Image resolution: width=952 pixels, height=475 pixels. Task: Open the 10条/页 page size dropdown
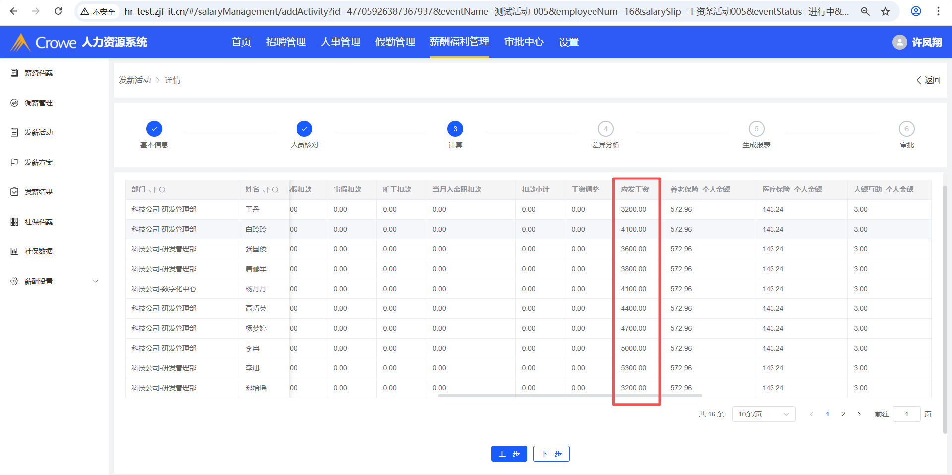(763, 414)
